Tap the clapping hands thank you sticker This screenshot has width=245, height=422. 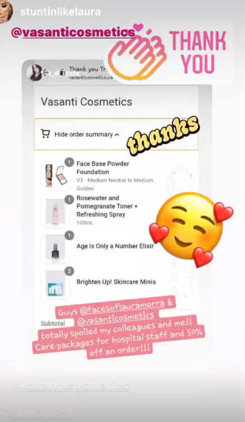coord(136,53)
